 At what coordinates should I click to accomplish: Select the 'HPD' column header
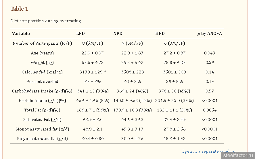(160, 33)
